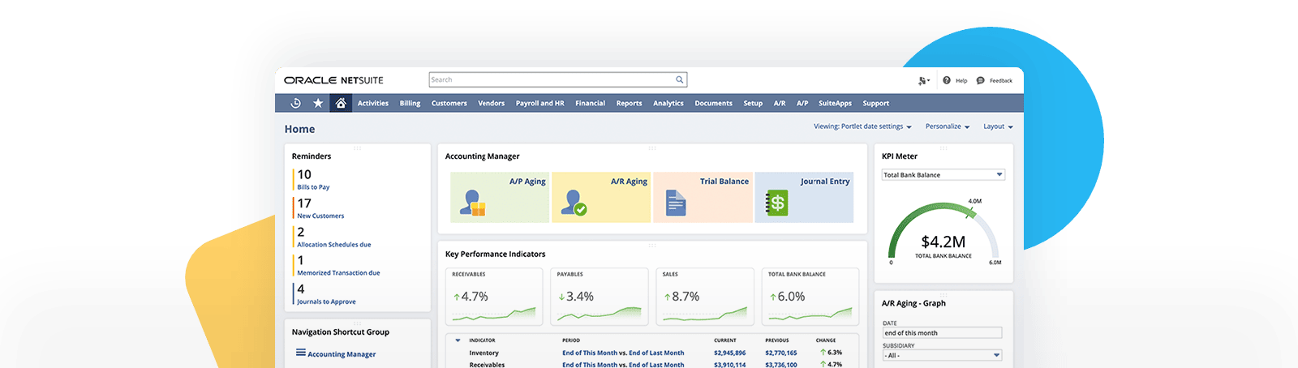Focus the global Search field
1298x368 pixels.
click(x=558, y=79)
